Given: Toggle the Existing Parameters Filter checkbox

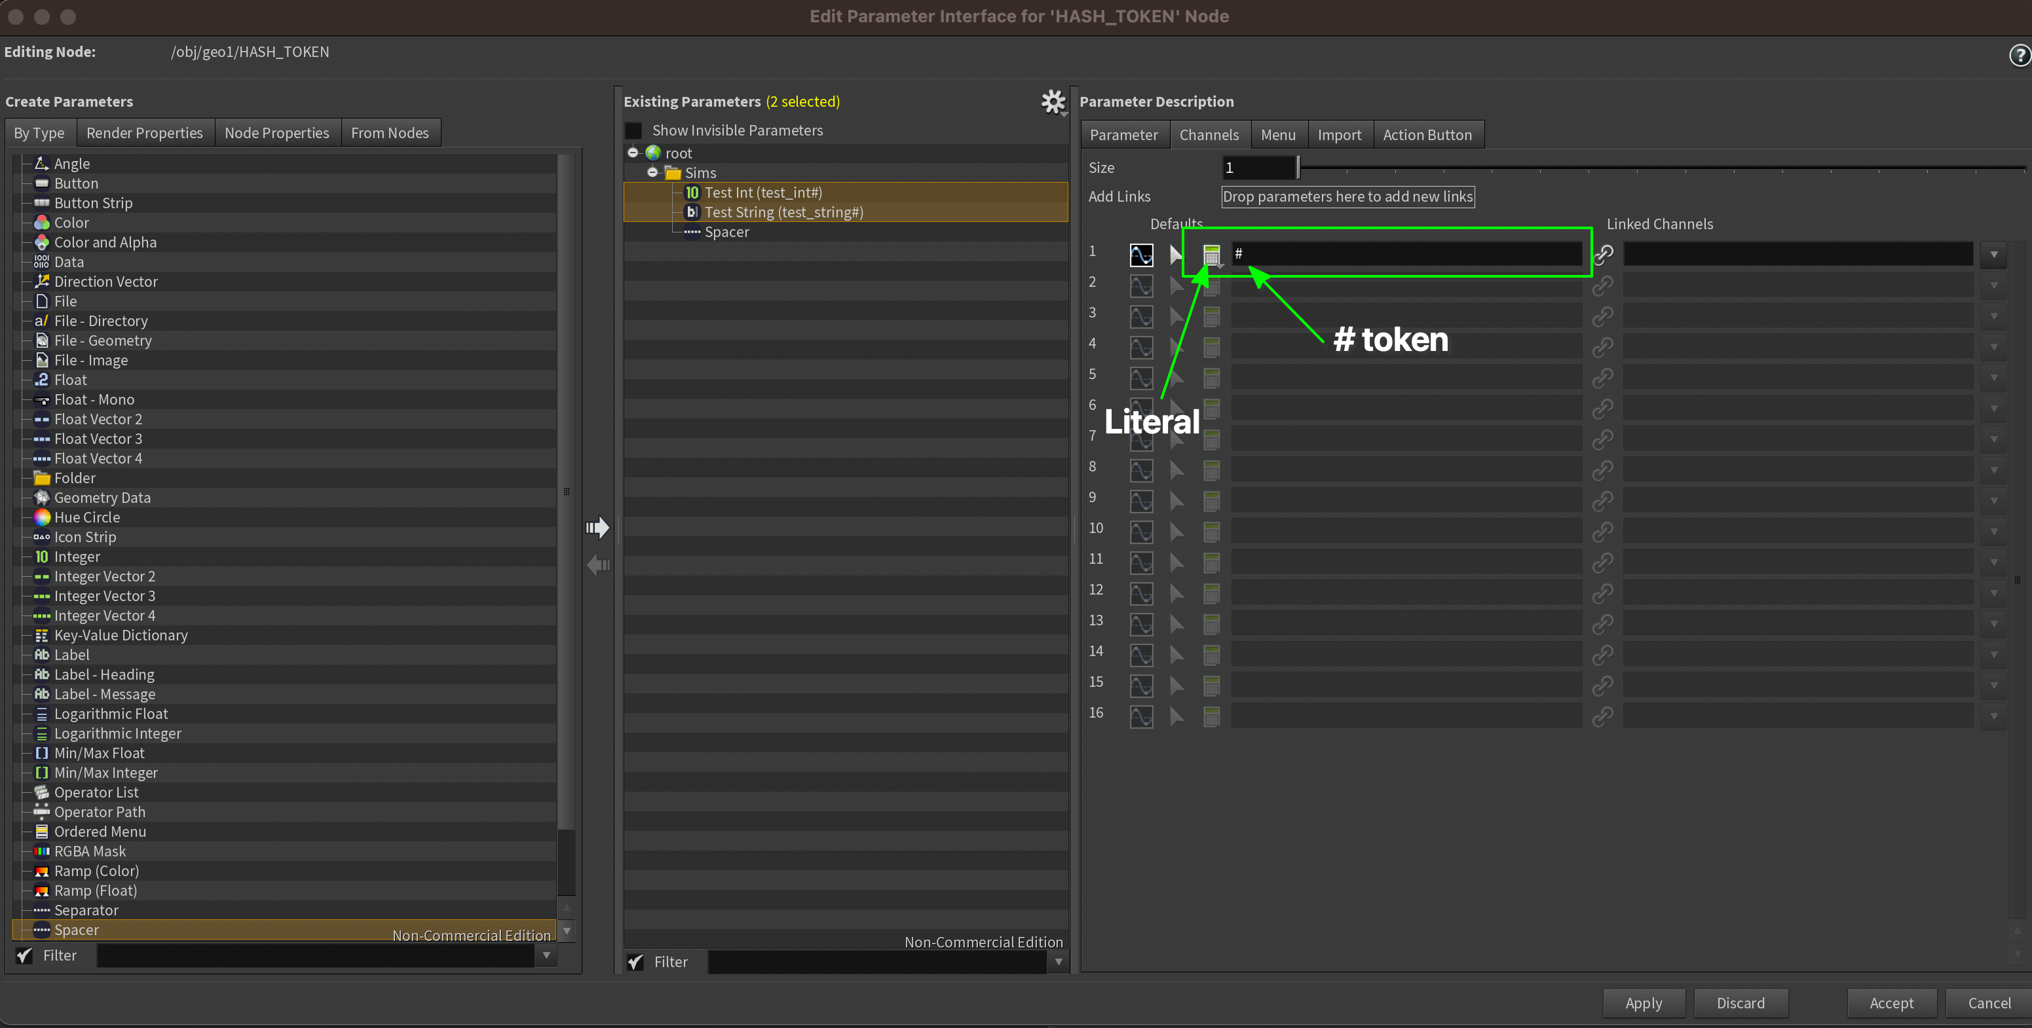Looking at the screenshot, I should point(635,962).
